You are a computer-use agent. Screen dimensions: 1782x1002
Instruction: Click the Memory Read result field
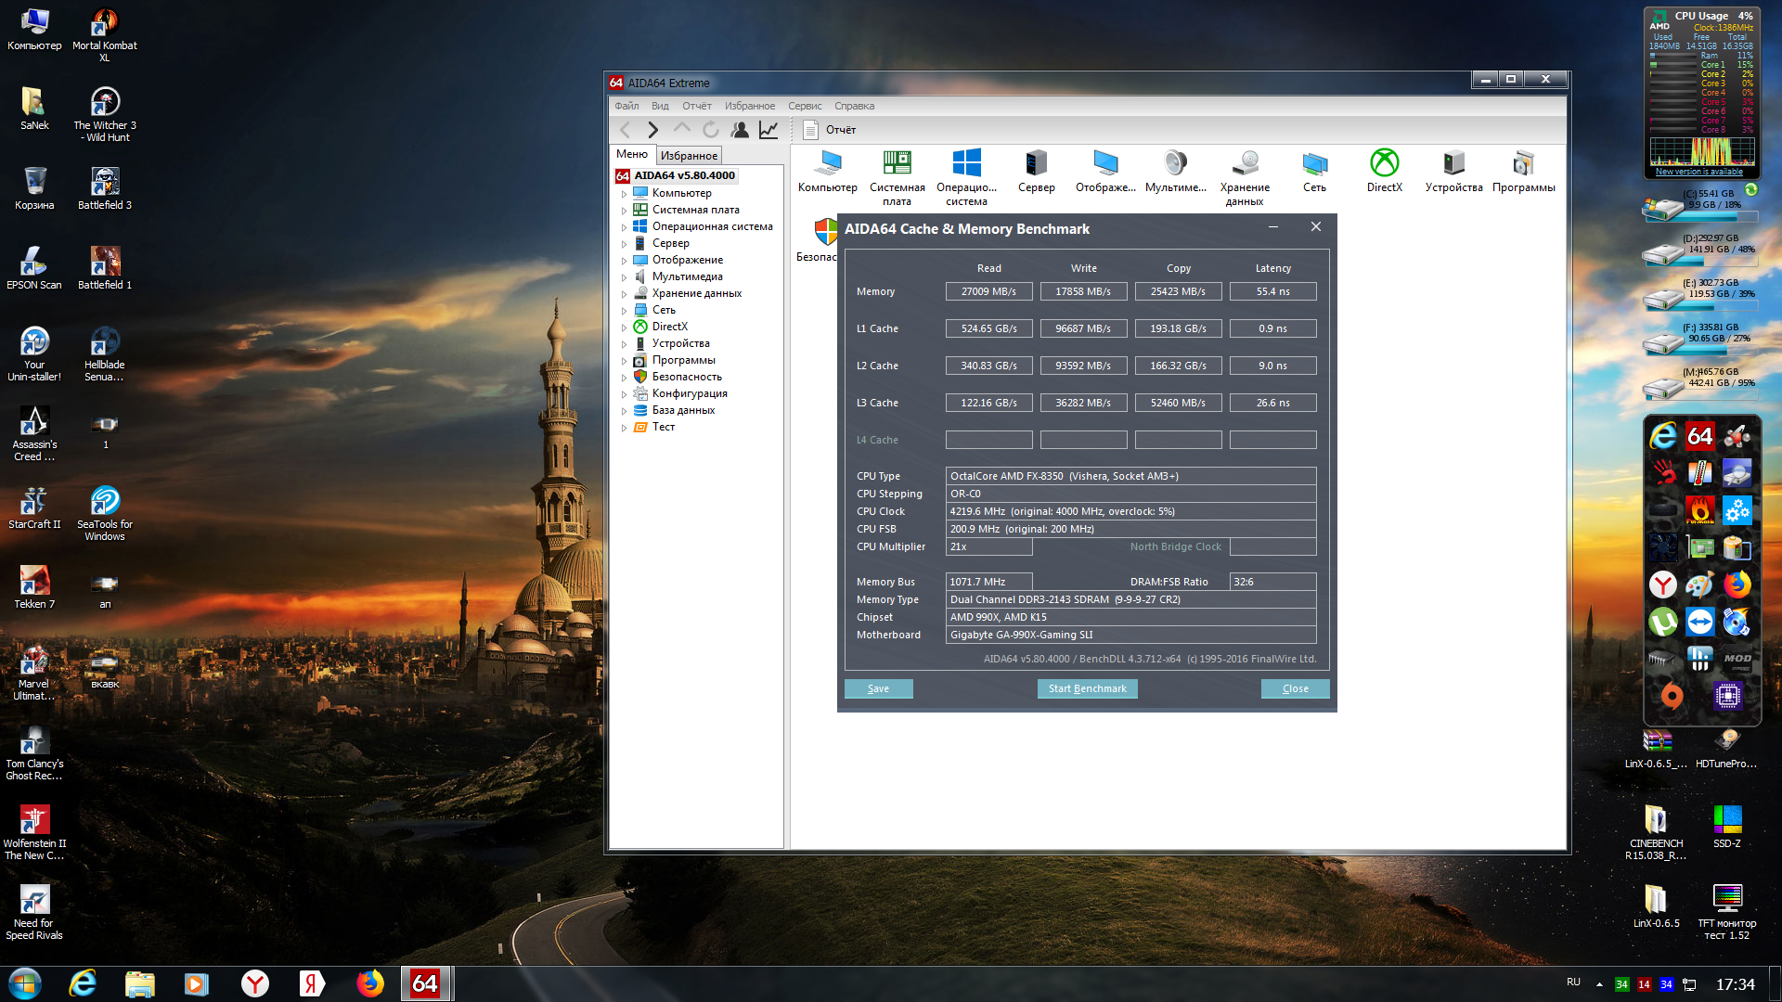[x=988, y=291]
